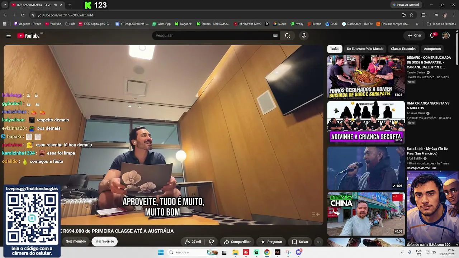Open the dogaoxp - Twitch bookmark
Image resolution: width=459 pixels, height=258 pixels.
point(28,24)
